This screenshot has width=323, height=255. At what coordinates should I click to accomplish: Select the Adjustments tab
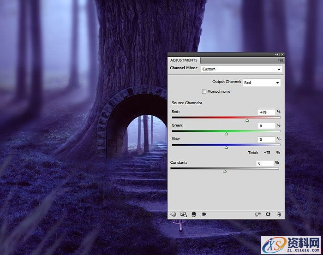(184, 60)
